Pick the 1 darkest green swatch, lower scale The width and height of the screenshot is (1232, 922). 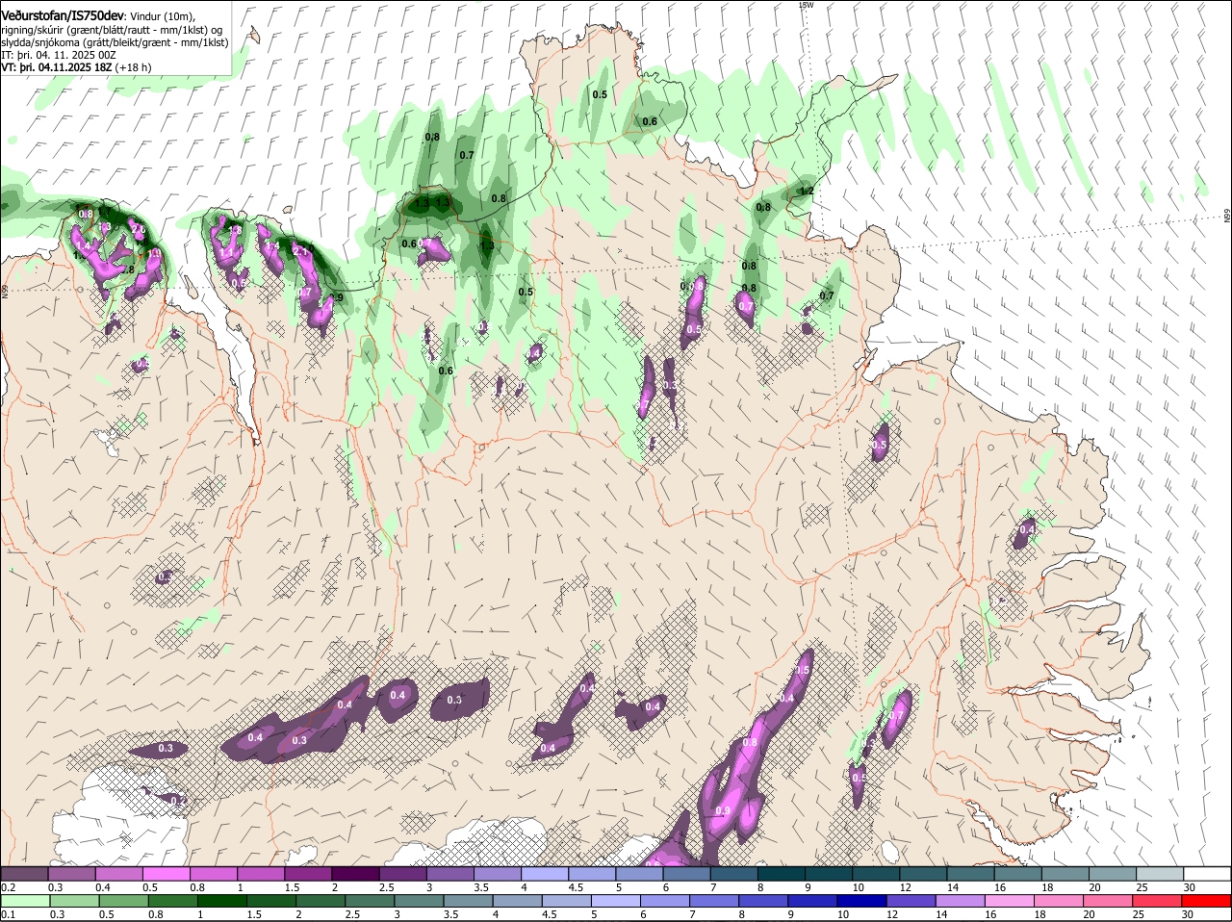point(224,901)
